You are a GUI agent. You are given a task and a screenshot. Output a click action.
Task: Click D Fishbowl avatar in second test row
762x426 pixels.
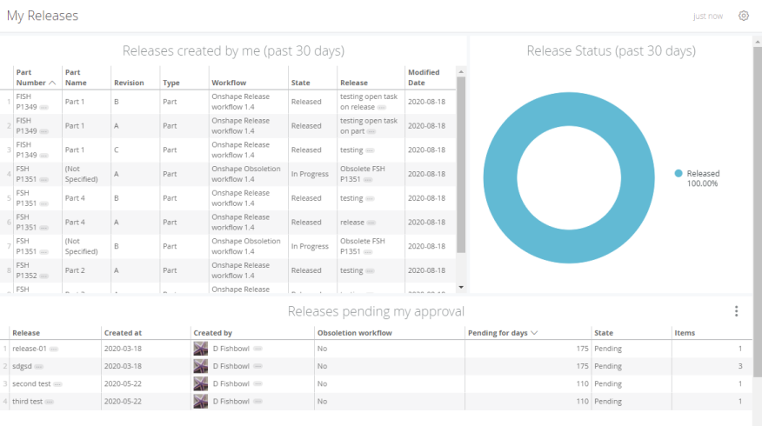coord(201,383)
